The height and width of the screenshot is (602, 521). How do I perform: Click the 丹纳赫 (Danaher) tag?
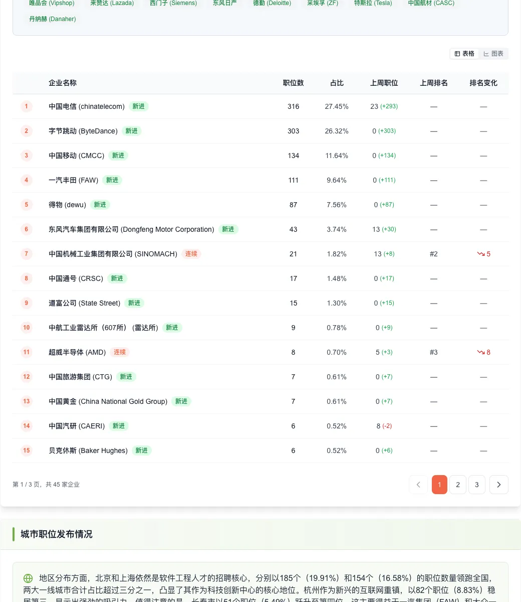[53, 19]
